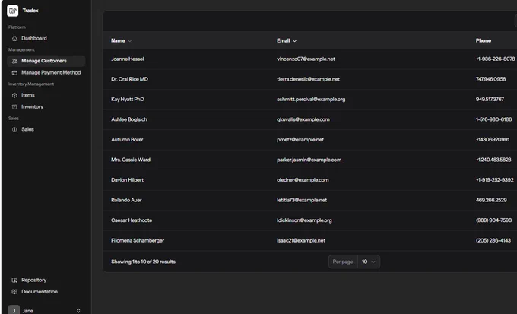This screenshot has height=314, width=517.
Task: Select customer Dr. Oral Rice MD
Action: click(x=129, y=79)
